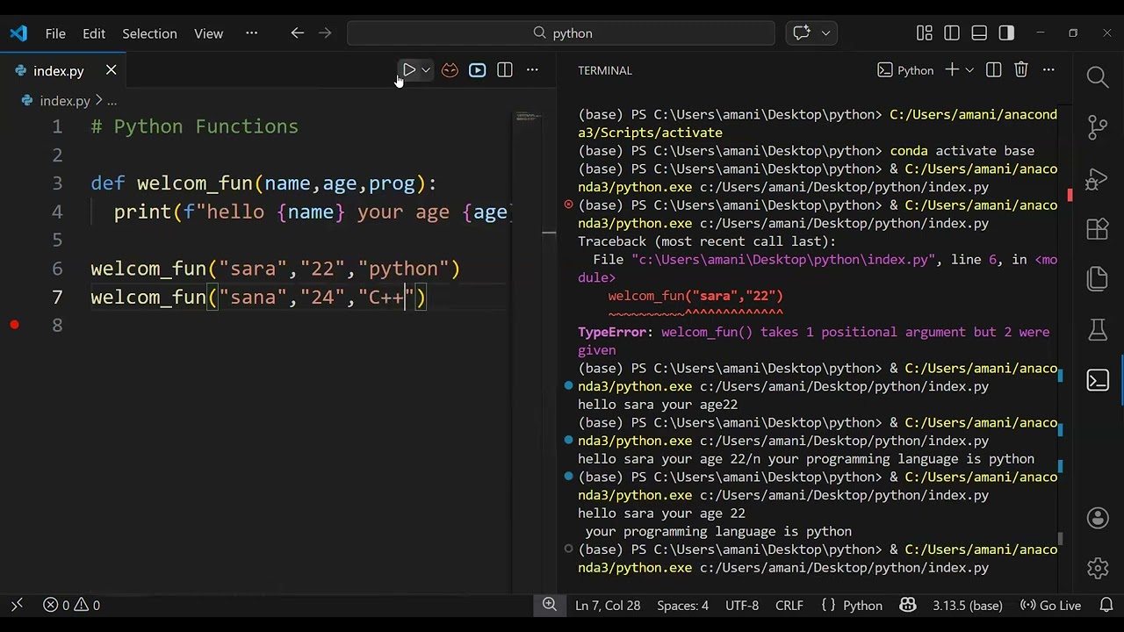The image size is (1124, 632).
Task: Open notifications bell
Action: tap(1106, 606)
